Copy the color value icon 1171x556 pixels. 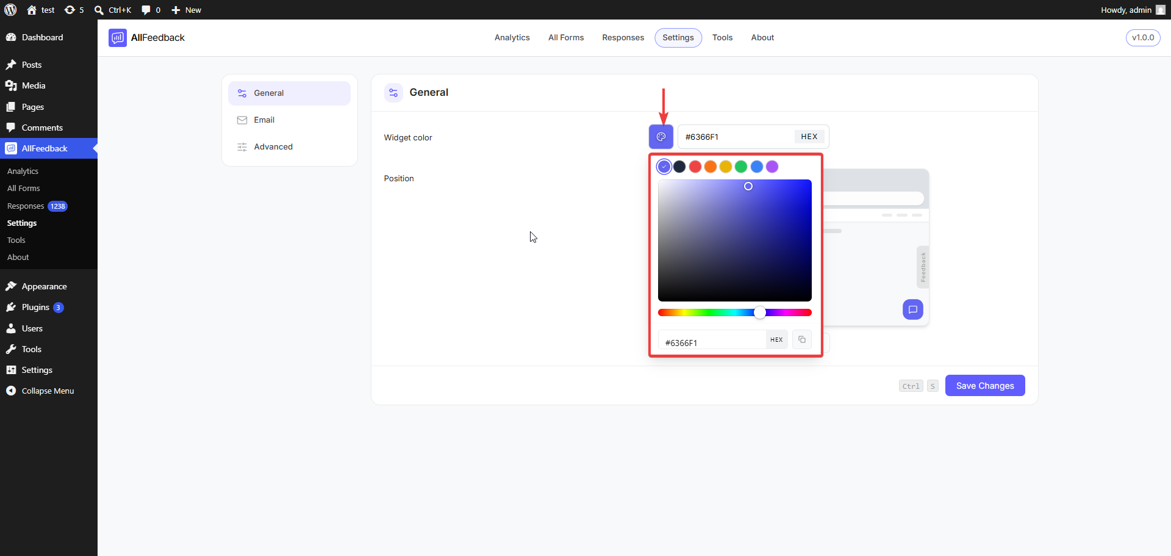(x=802, y=339)
